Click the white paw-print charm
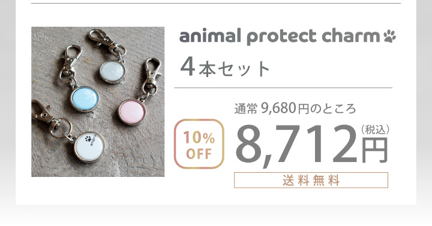Image resolution: width=432 pixels, height=226 pixels. pyautogui.click(x=90, y=147)
